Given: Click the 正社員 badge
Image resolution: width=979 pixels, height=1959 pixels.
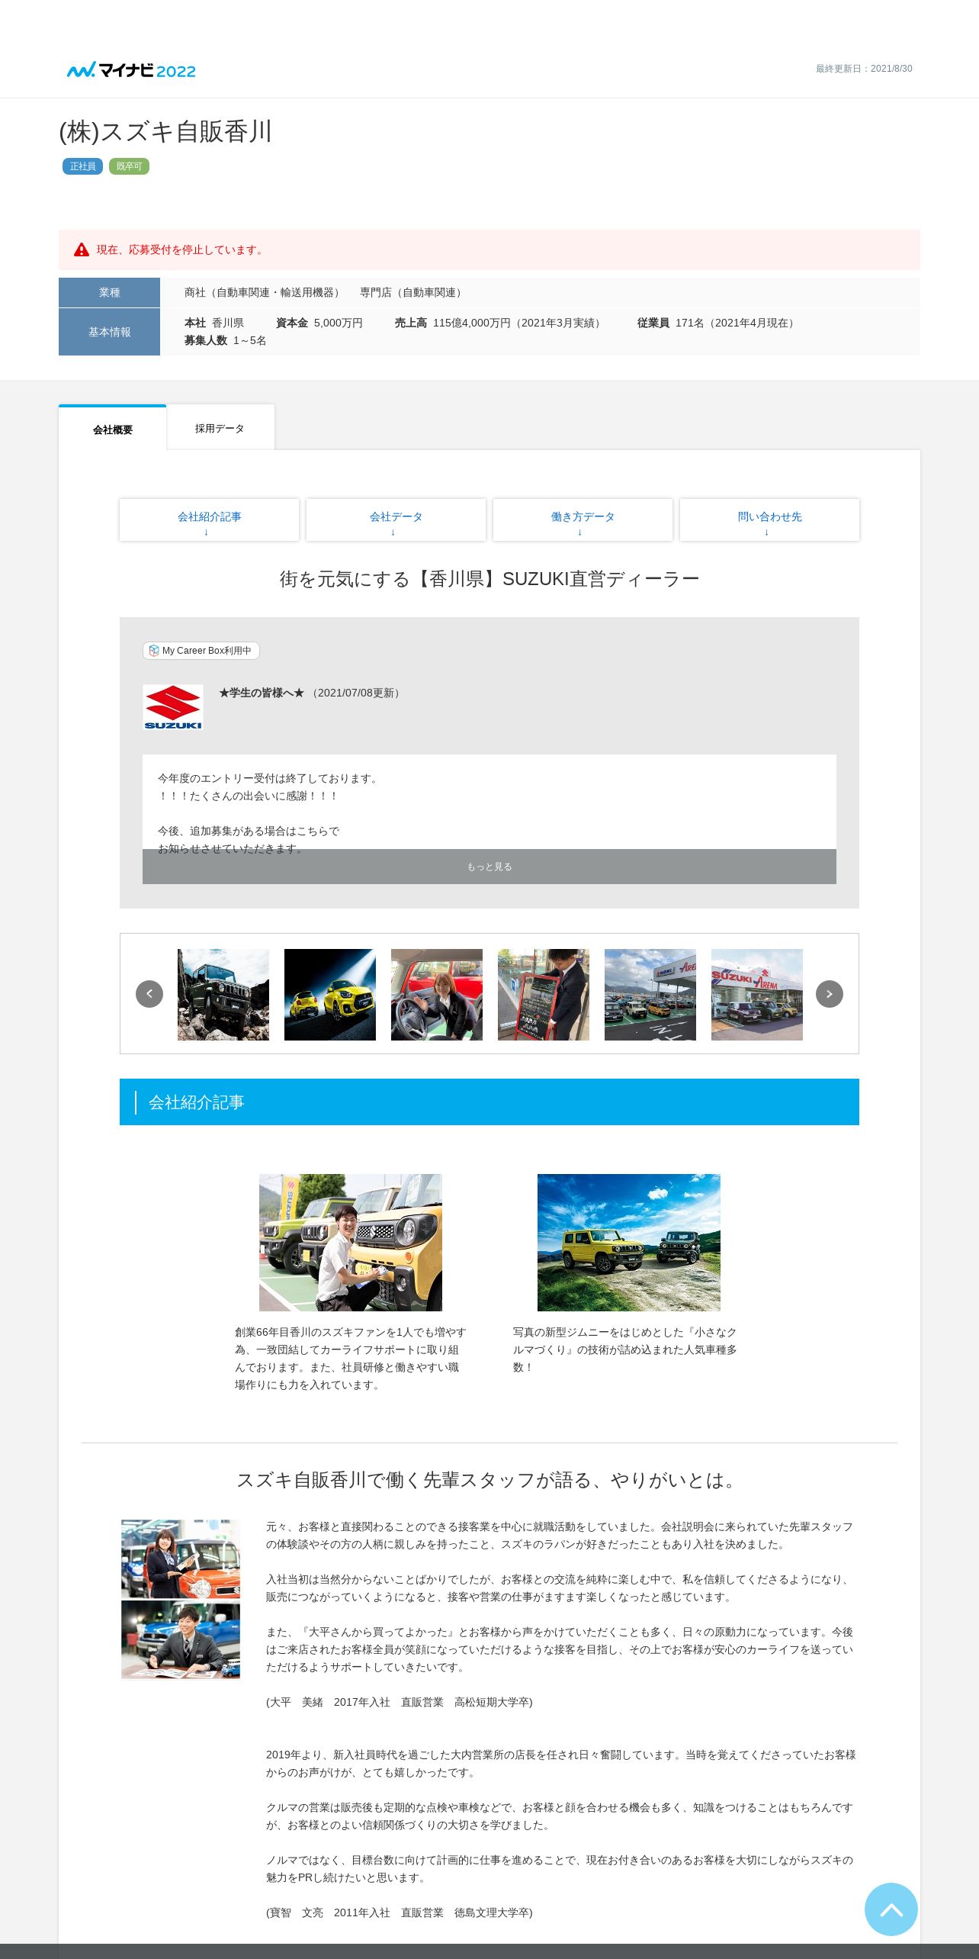Looking at the screenshot, I should point(82,166).
